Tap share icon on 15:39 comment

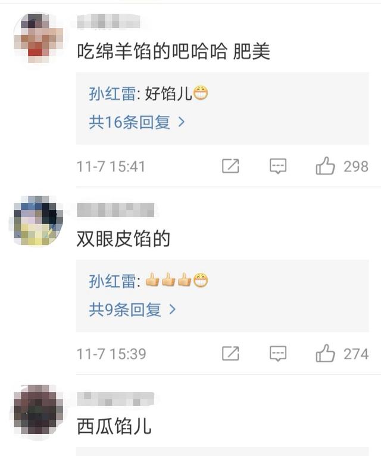[230, 353]
